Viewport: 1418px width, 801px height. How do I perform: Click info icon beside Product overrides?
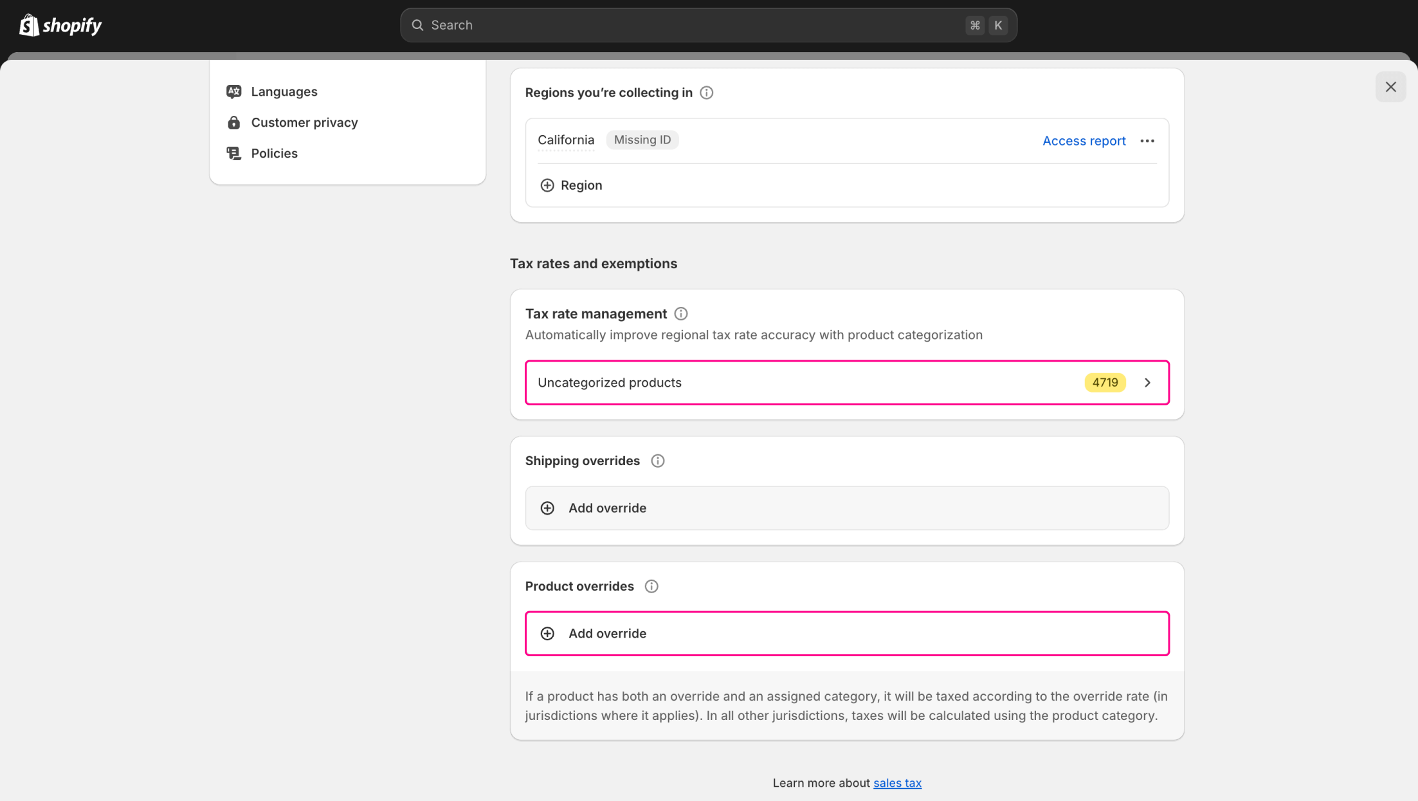tap(651, 586)
